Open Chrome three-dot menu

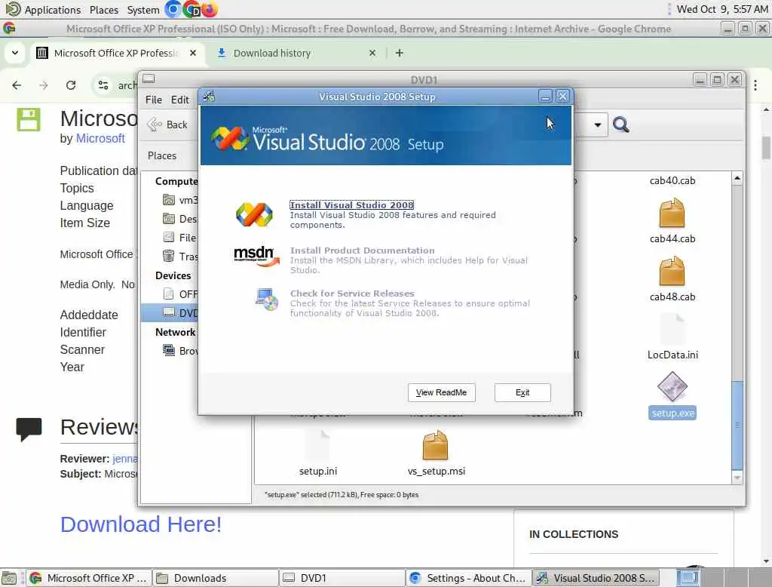click(755, 85)
